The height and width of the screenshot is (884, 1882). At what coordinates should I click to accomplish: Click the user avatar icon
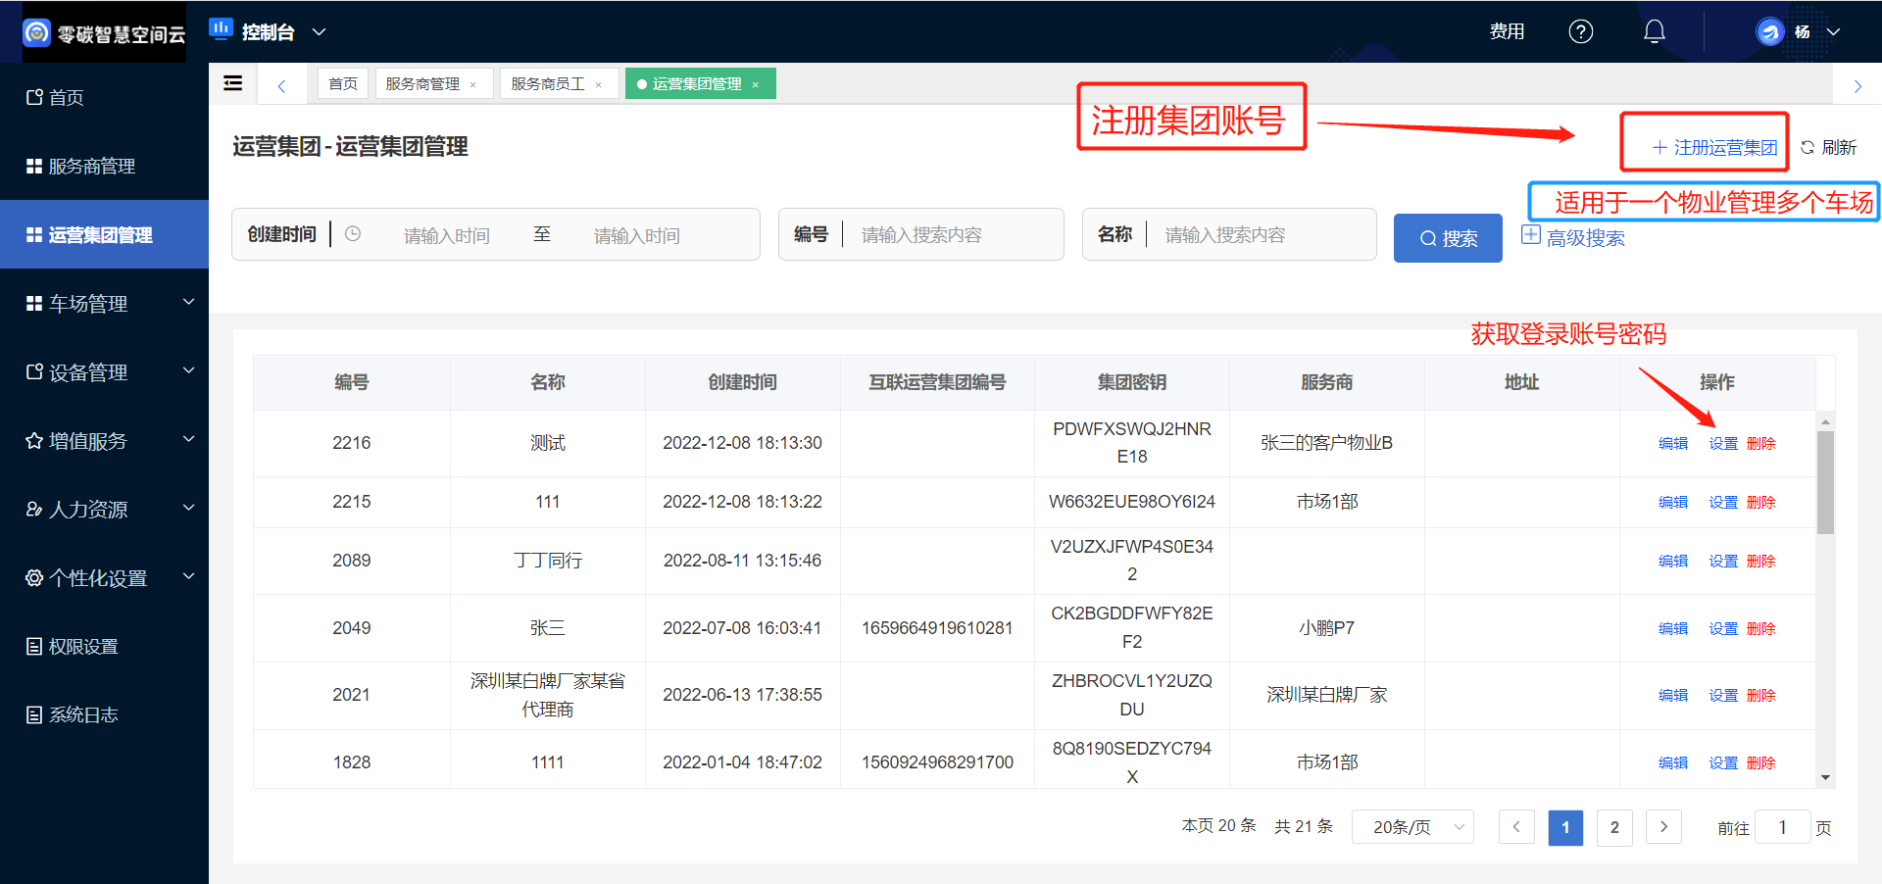point(1770,31)
